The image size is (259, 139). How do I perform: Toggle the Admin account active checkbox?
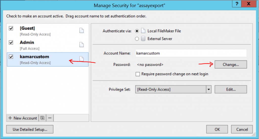click(11, 43)
